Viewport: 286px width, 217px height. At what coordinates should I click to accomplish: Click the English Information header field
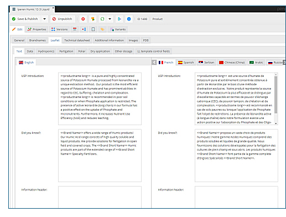[100, 197]
